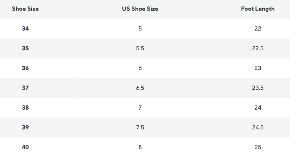This screenshot has height=156, width=290.
Task: Select shoe size 37 cell
Action: [25, 88]
